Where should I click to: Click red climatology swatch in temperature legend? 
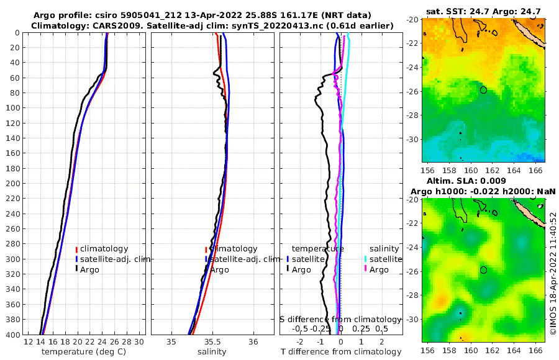[76, 250]
